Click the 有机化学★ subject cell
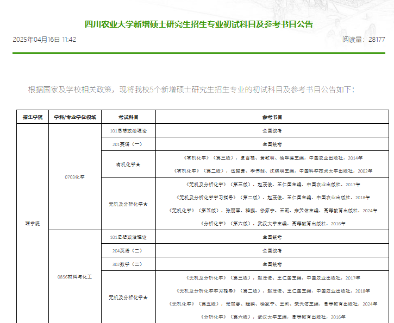 click(128, 164)
